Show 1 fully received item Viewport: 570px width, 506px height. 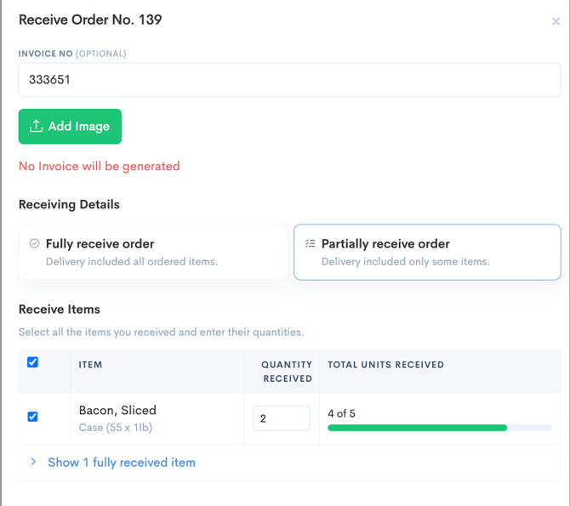tap(122, 463)
